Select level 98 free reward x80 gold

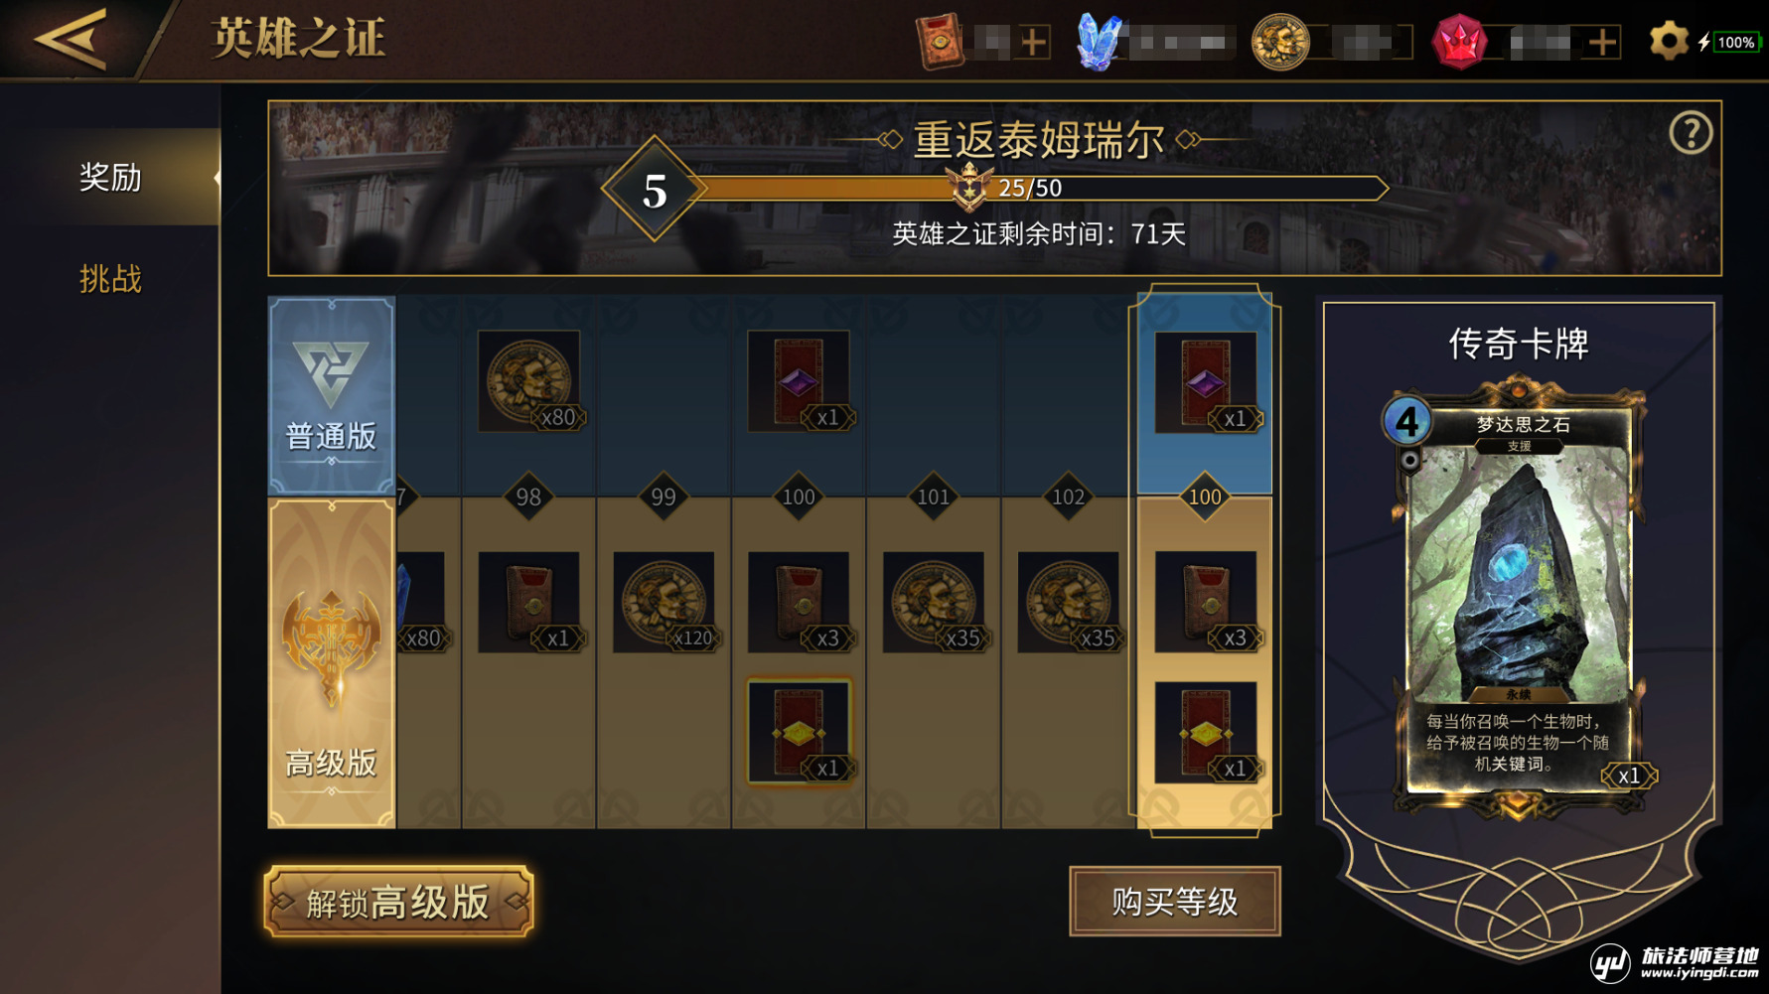[x=529, y=381]
